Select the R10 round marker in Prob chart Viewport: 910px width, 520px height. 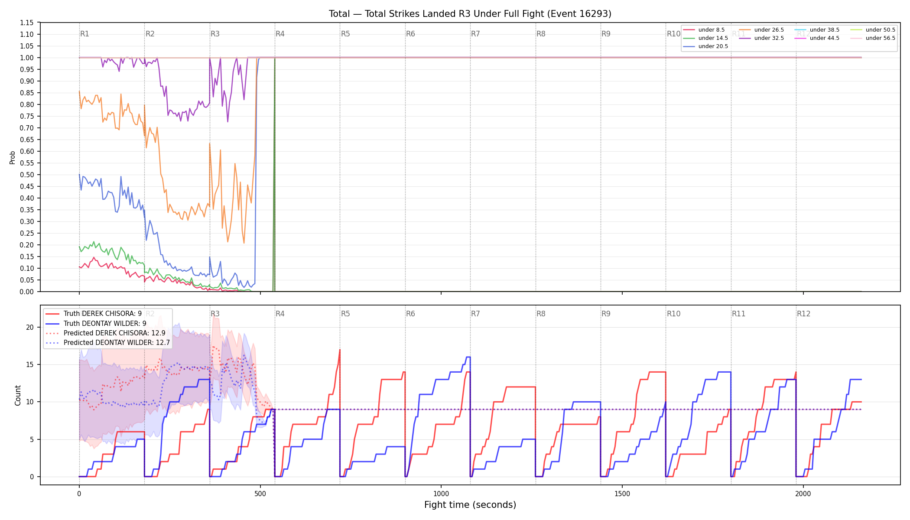pyautogui.click(x=674, y=34)
